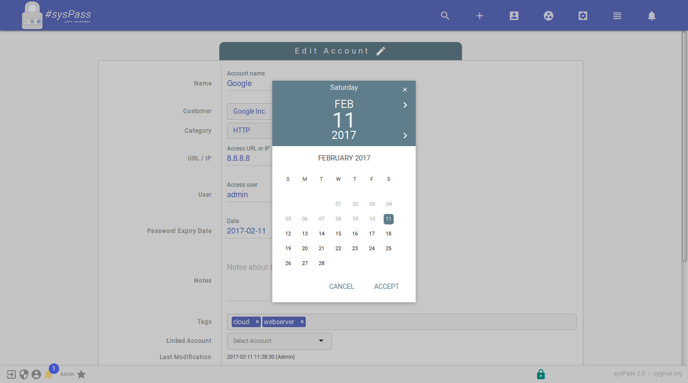
Task: Remove the cloud tag
Action: pyautogui.click(x=257, y=322)
